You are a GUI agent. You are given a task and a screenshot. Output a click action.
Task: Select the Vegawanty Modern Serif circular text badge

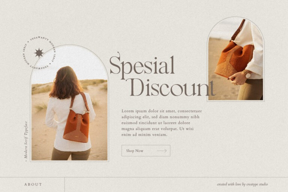(39, 53)
